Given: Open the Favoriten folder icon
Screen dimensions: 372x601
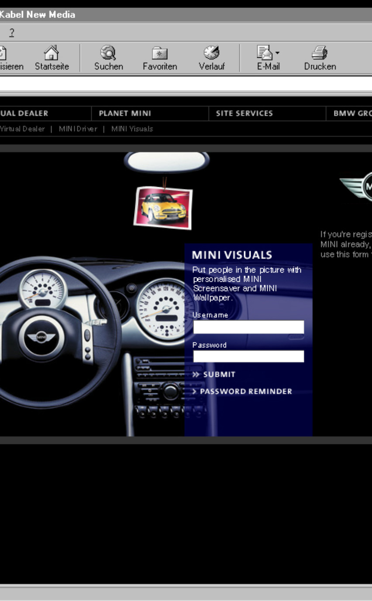Looking at the screenshot, I should (159, 53).
